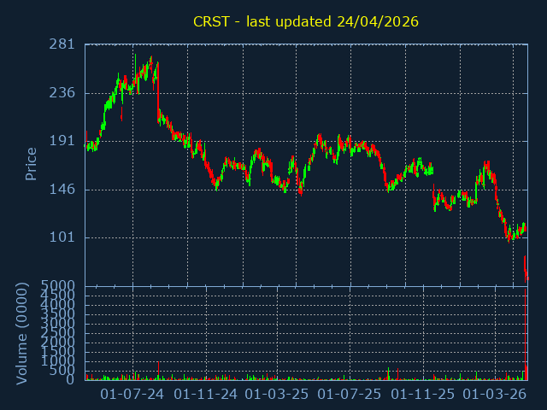
Task: Click the latest red candle below 101
Action: coord(526,273)
